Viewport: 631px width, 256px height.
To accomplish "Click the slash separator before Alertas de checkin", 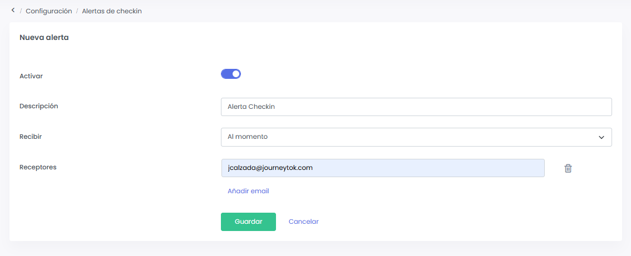I will click(x=77, y=11).
